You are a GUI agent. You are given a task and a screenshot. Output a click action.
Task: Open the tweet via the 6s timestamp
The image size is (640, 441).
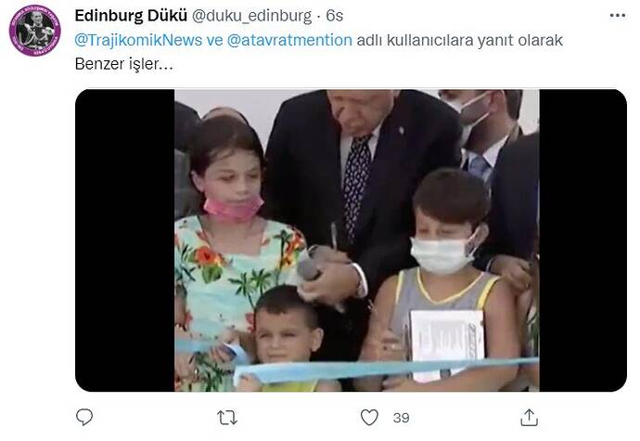[x=334, y=16]
